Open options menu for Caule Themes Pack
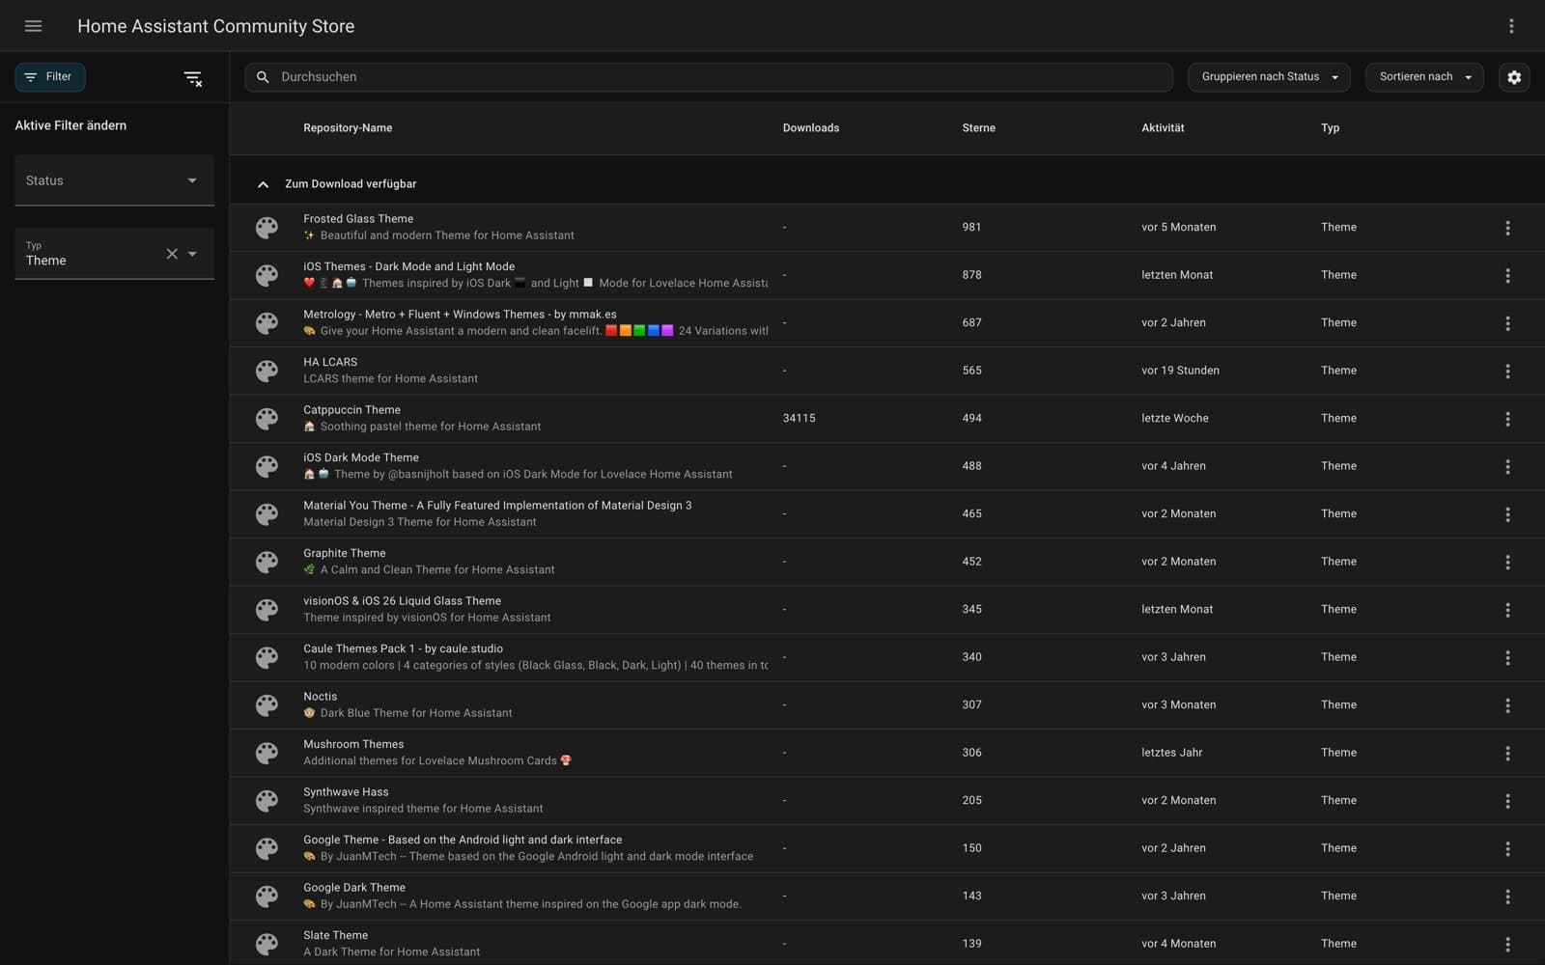This screenshot has width=1545, height=965. pos(1507,657)
